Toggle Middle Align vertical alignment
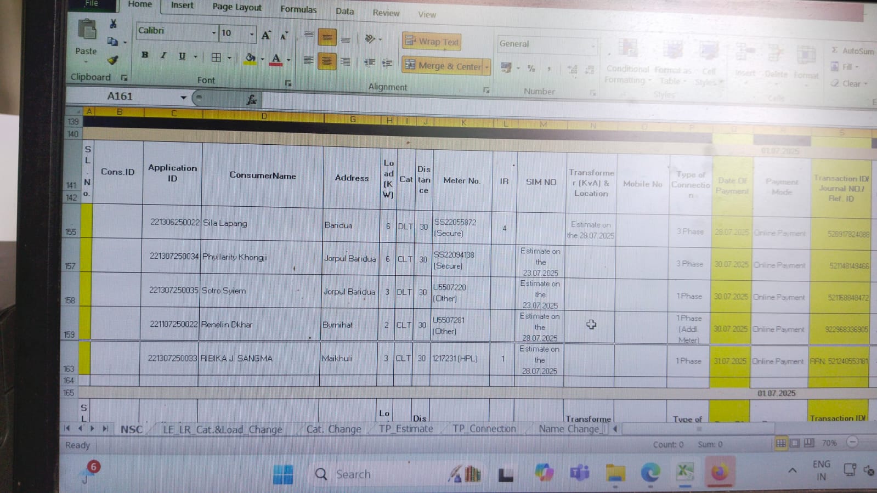Screen dimensions: 877x493 pos(327,37)
